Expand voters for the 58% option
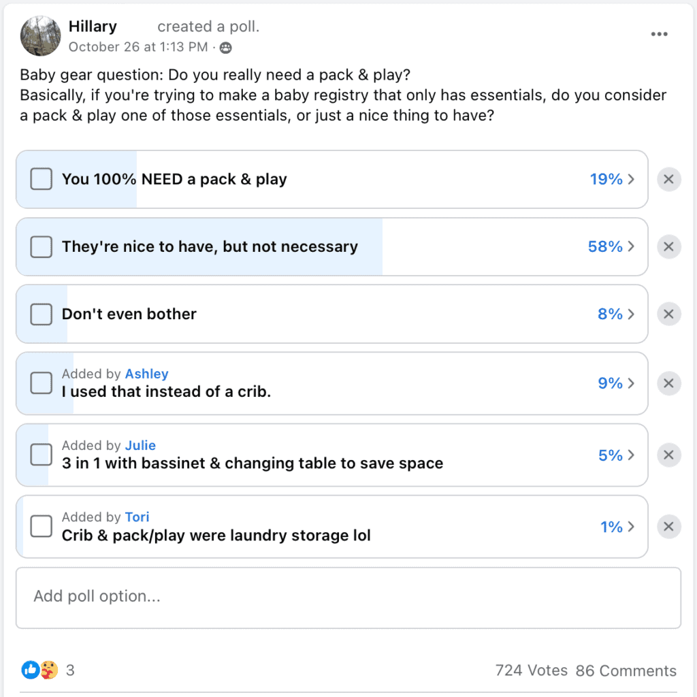 [611, 246]
